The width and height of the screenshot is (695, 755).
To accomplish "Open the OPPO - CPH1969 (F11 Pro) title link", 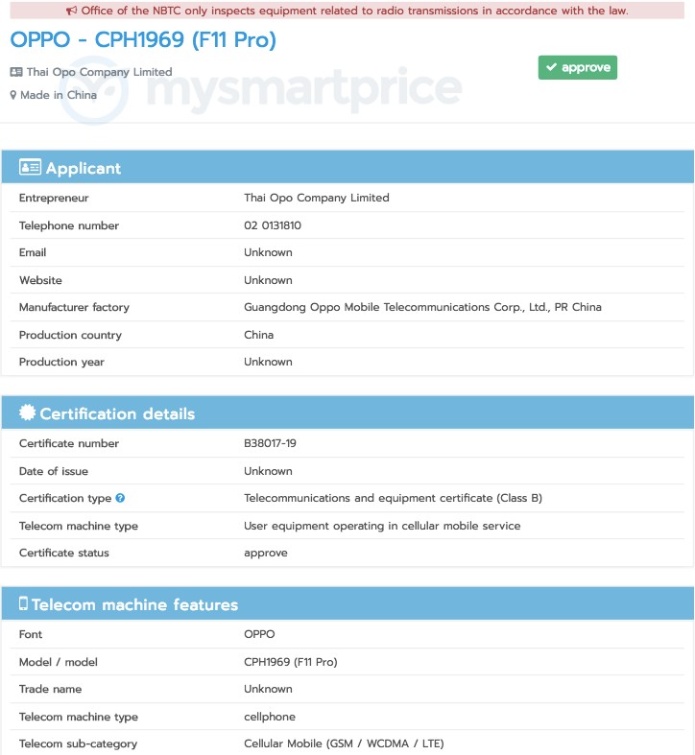I will pyautogui.click(x=143, y=39).
